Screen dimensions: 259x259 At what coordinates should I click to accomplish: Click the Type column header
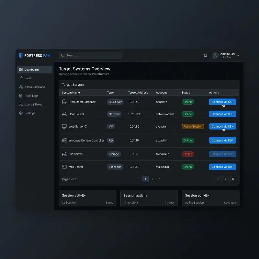coord(110,93)
